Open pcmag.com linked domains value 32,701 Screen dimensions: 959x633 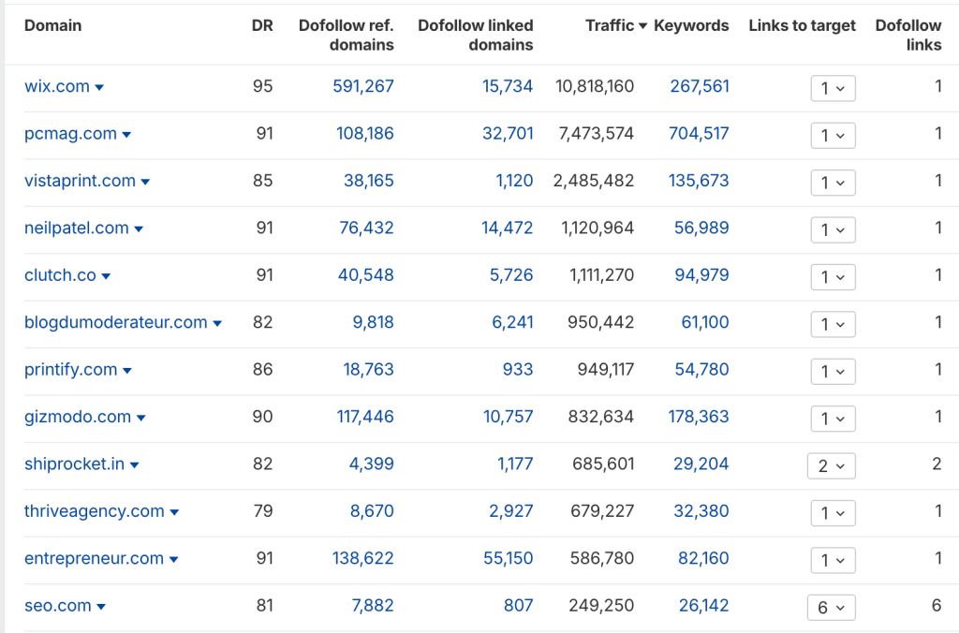(508, 133)
